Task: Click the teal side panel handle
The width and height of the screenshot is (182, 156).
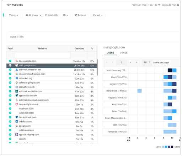Action: tap(3, 15)
